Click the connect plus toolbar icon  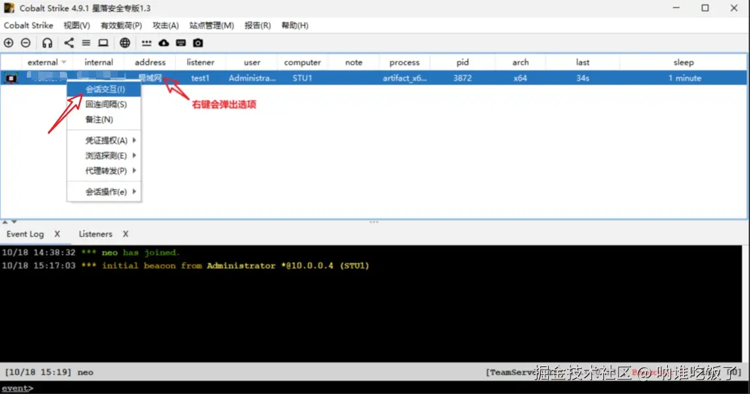pos(9,43)
